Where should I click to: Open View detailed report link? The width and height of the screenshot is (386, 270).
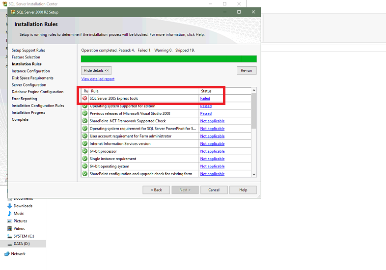(x=98, y=79)
